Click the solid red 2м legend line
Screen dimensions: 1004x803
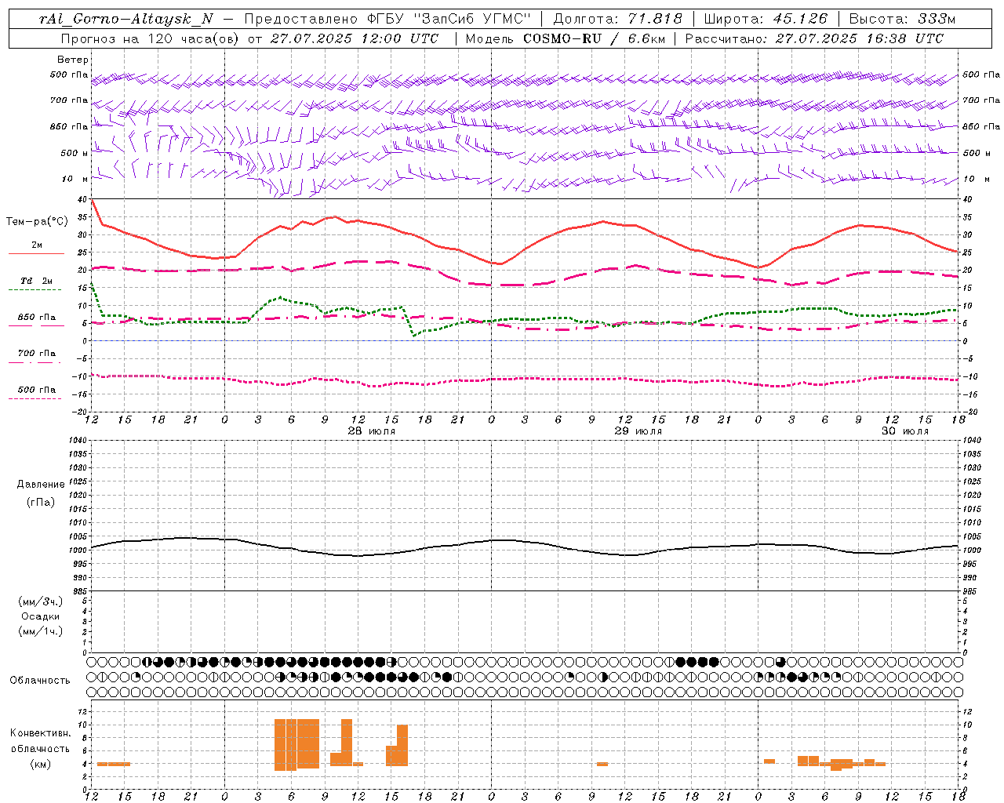36,254
